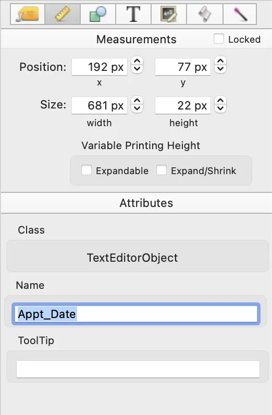The width and height of the screenshot is (272, 415).
Task: Decrease the y position stepper
Action: [x=220, y=69]
